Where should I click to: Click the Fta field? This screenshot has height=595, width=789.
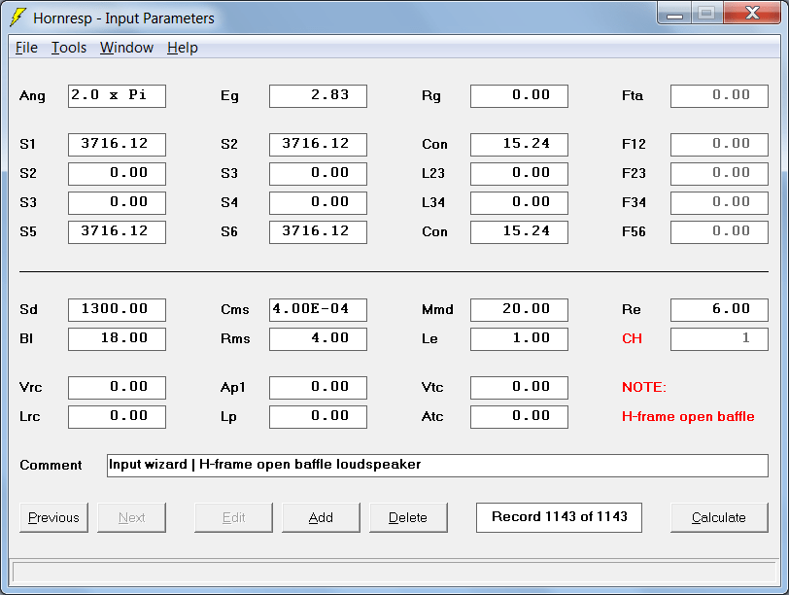coord(720,95)
